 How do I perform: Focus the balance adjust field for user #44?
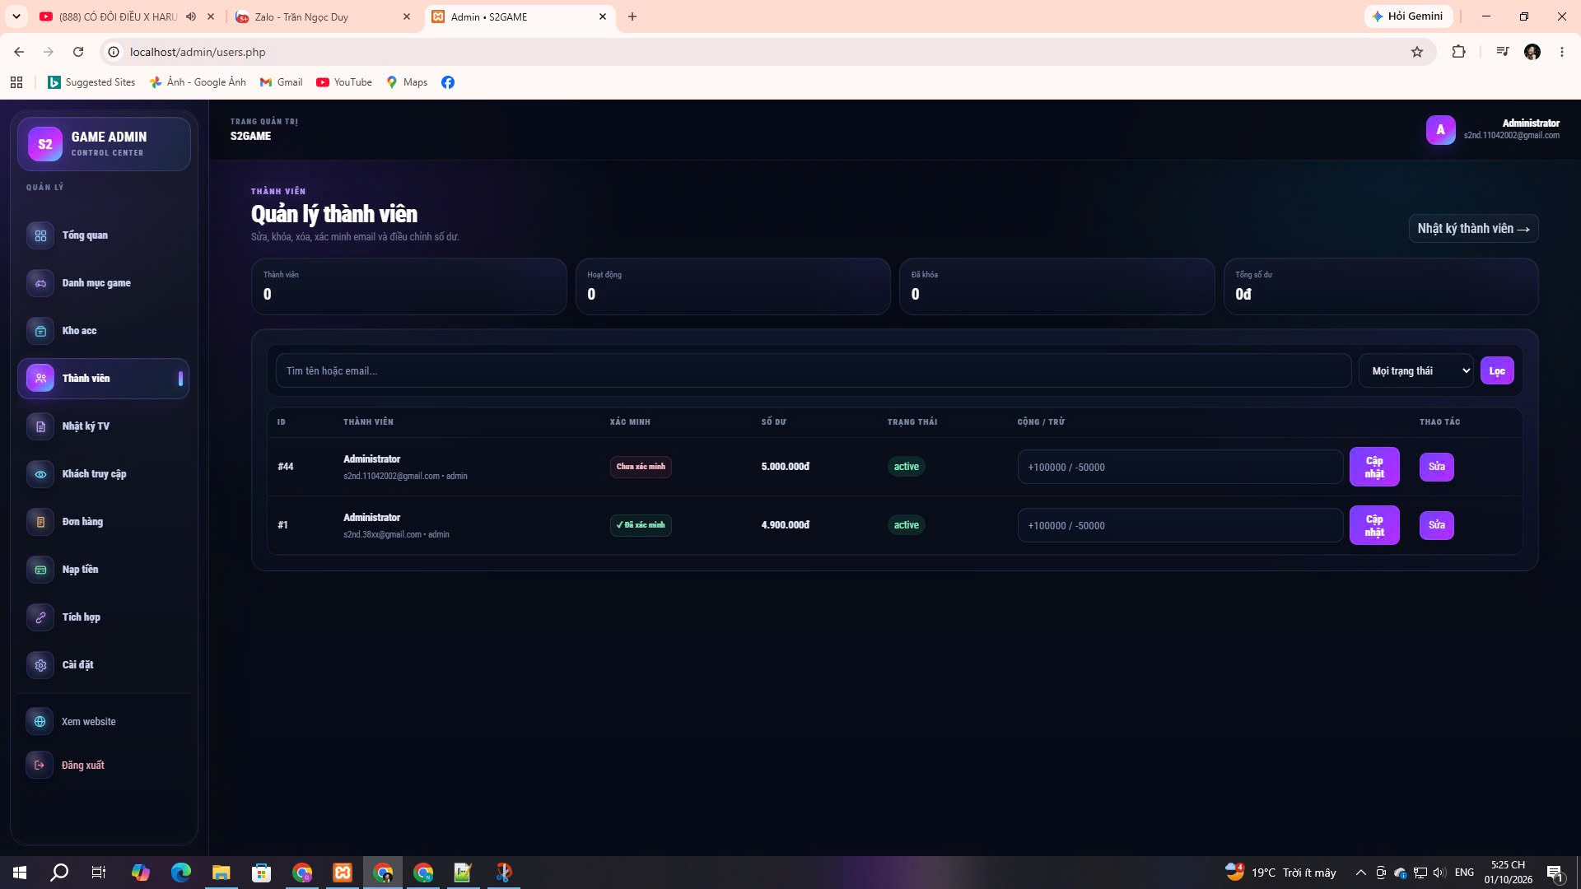click(1181, 468)
